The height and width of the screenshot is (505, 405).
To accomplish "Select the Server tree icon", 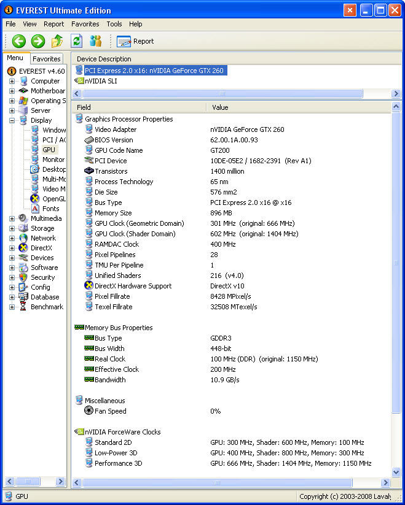I will pyautogui.click(x=23, y=110).
